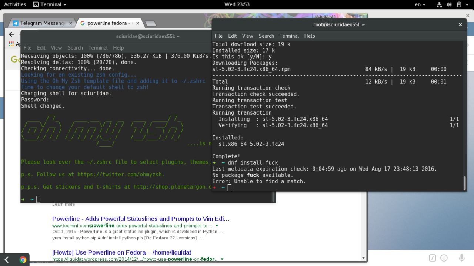Open Edit menu in sciuridae terminal
The height and width of the screenshot is (266, 474).
coord(41,48)
